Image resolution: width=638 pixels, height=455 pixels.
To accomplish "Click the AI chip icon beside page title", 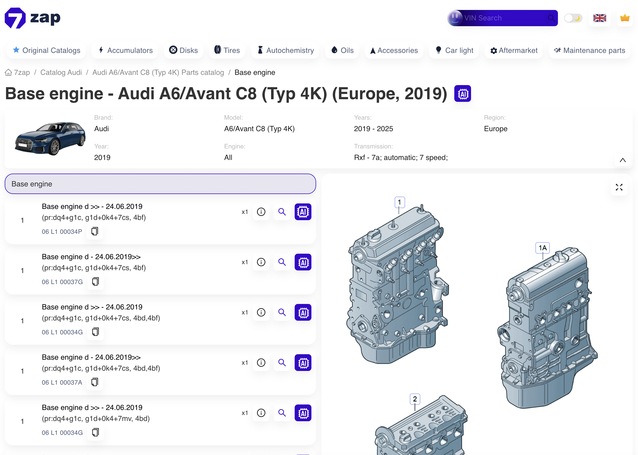I will click(462, 93).
